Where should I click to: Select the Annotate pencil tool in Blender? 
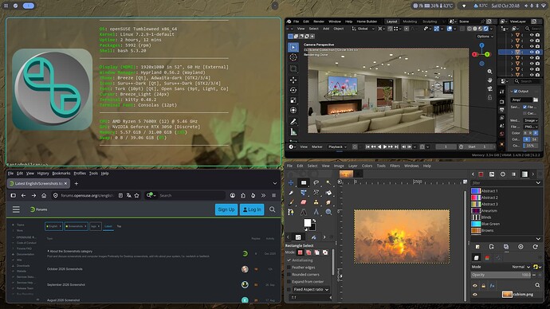tap(293, 122)
